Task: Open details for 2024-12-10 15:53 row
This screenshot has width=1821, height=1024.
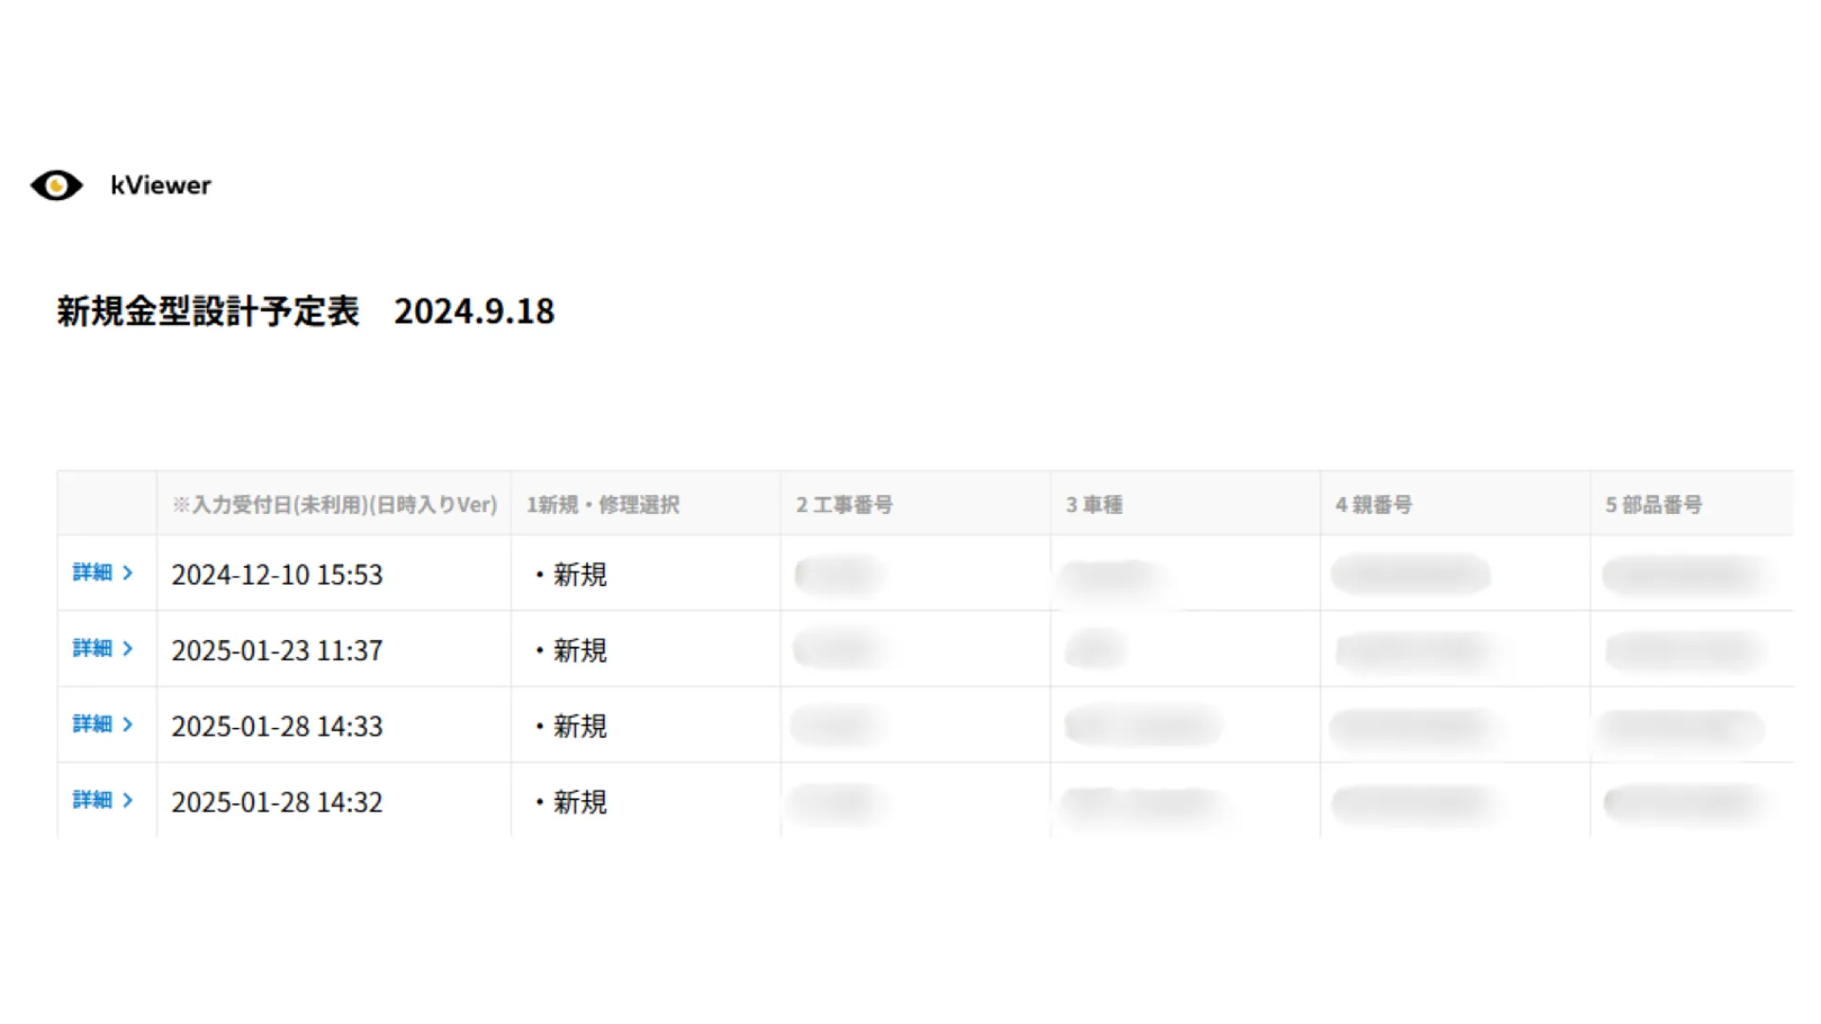Action: [102, 573]
